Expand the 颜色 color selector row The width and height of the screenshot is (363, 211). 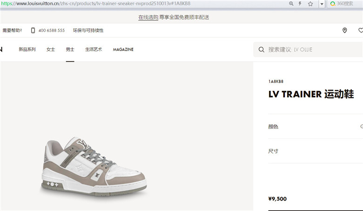tap(316, 127)
